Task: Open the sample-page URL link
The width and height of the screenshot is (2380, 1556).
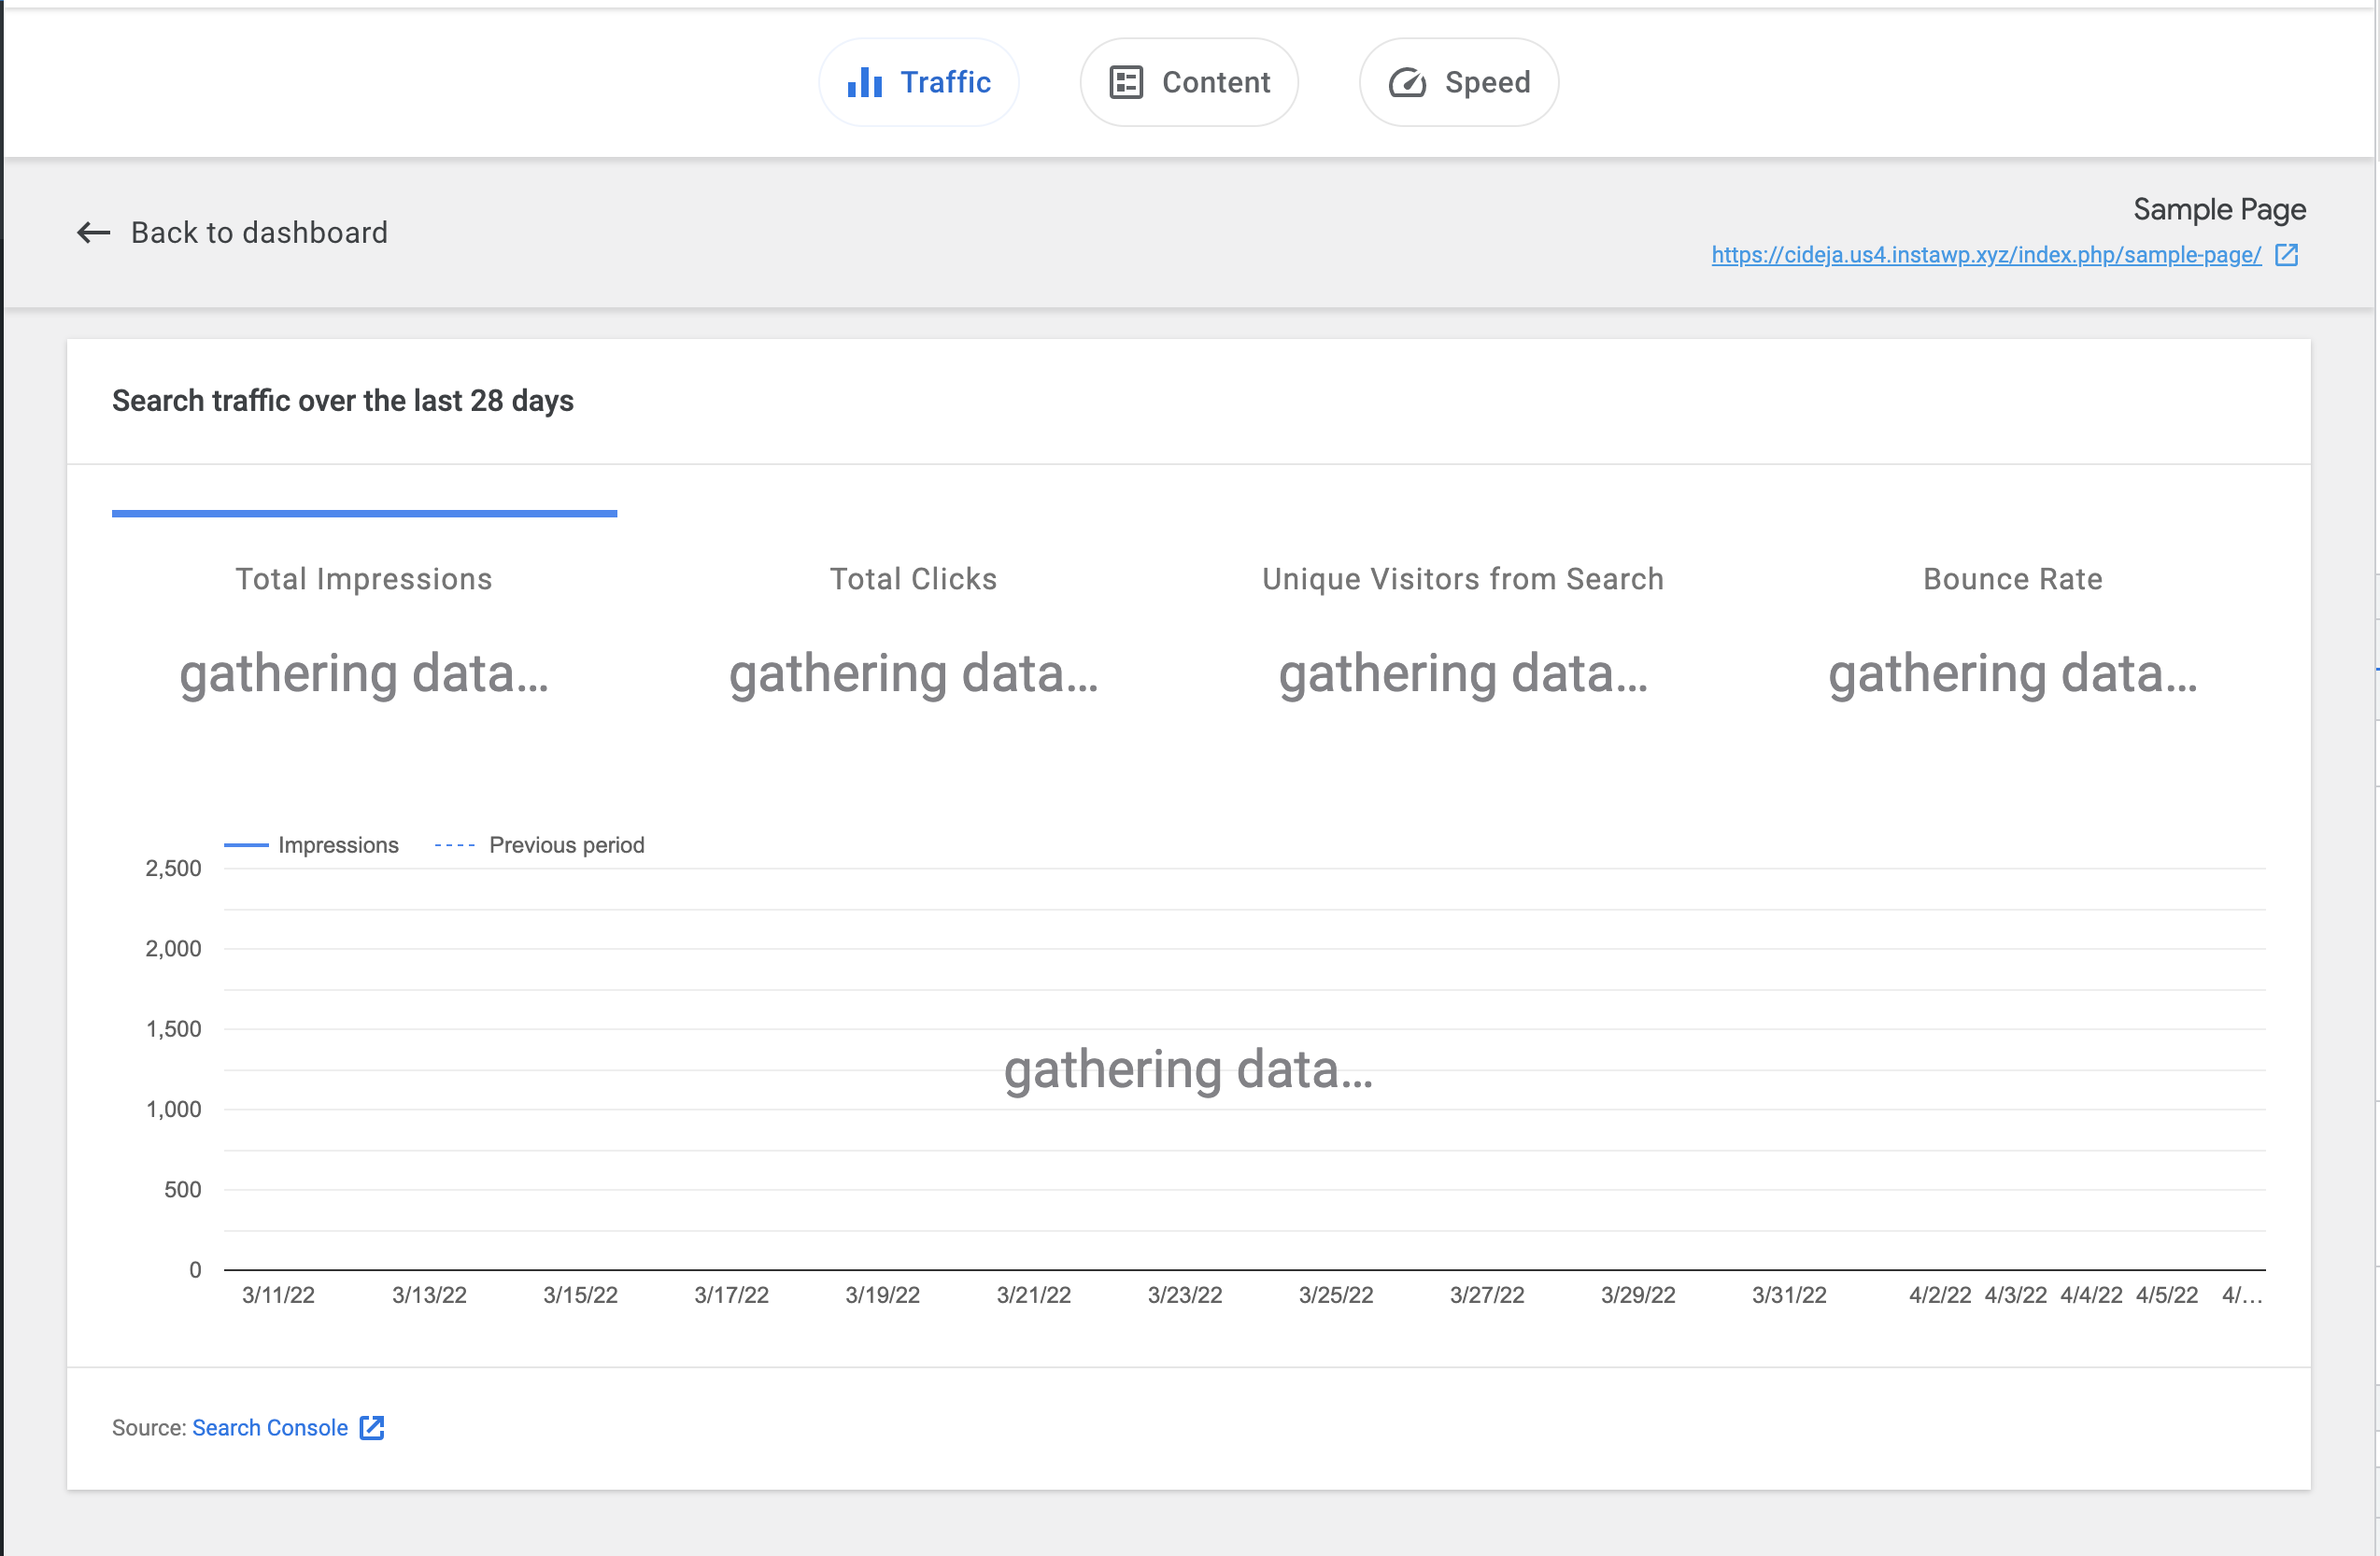Action: (1985, 255)
